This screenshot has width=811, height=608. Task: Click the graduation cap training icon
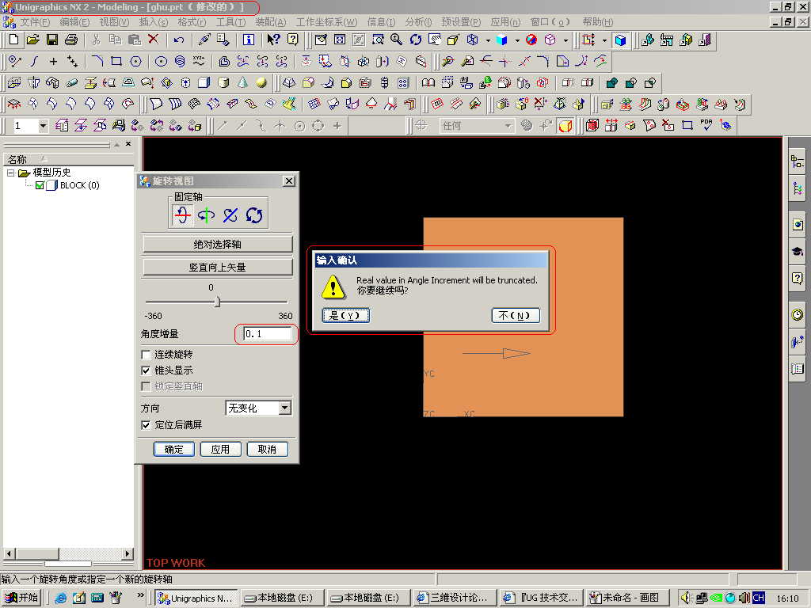[x=797, y=251]
